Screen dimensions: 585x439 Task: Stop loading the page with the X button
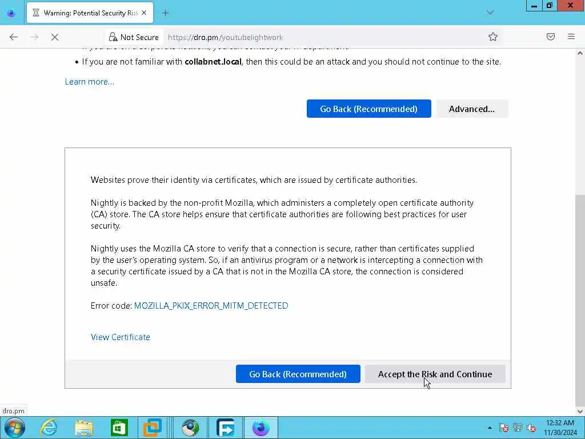(x=54, y=37)
